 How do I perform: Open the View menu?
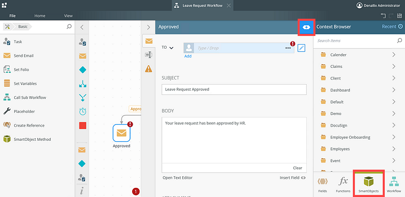(x=68, y=16)
